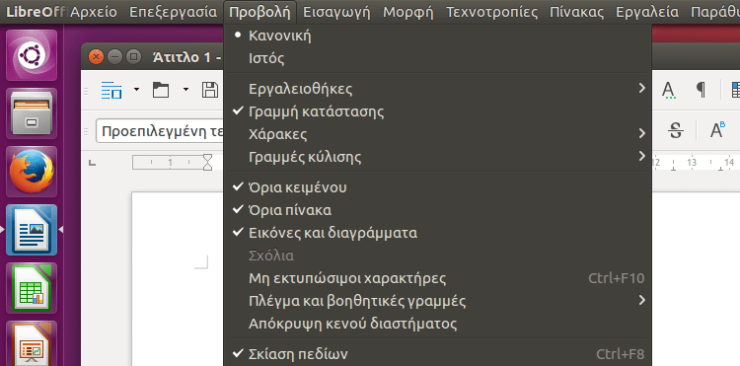Screen dimensions: 740x366
Task: Toggle Απόκρυψη κενού διαστήματος option
Action: (437, 324)
